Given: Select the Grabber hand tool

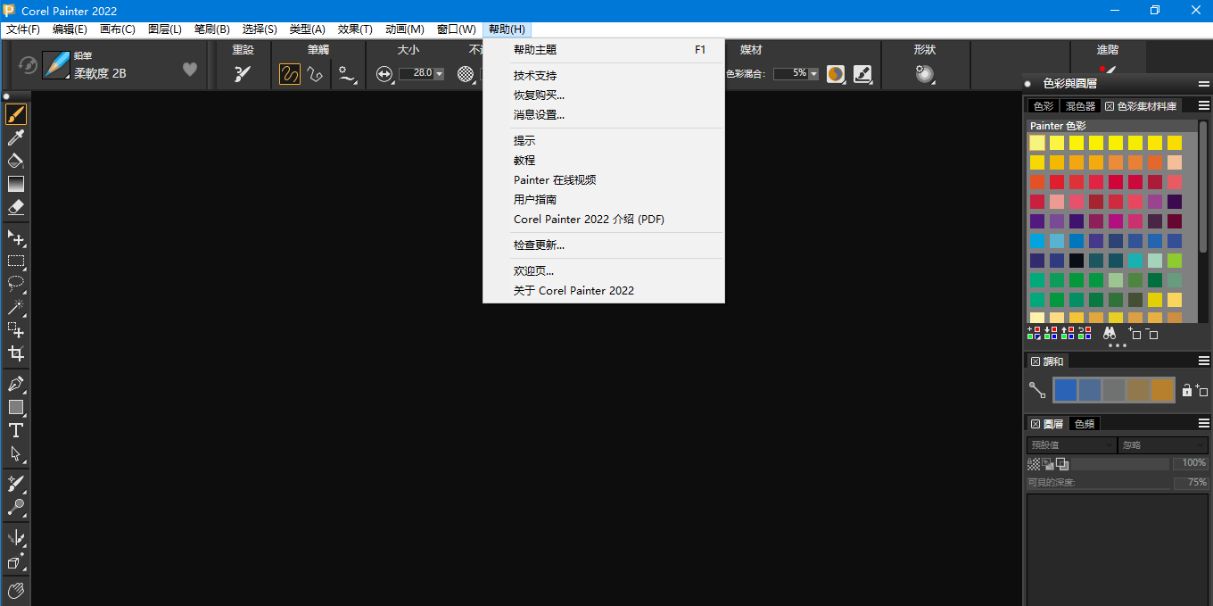Looking at the screenshot, I should [x=16, y=591].
